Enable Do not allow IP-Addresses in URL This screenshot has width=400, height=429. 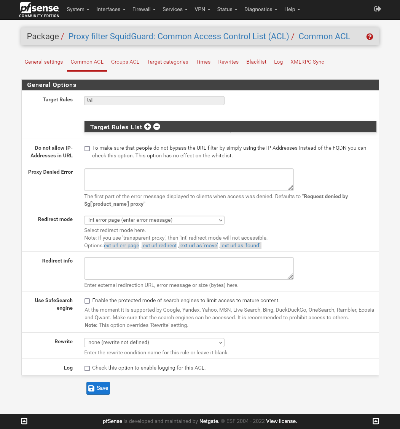click(87, 148)
